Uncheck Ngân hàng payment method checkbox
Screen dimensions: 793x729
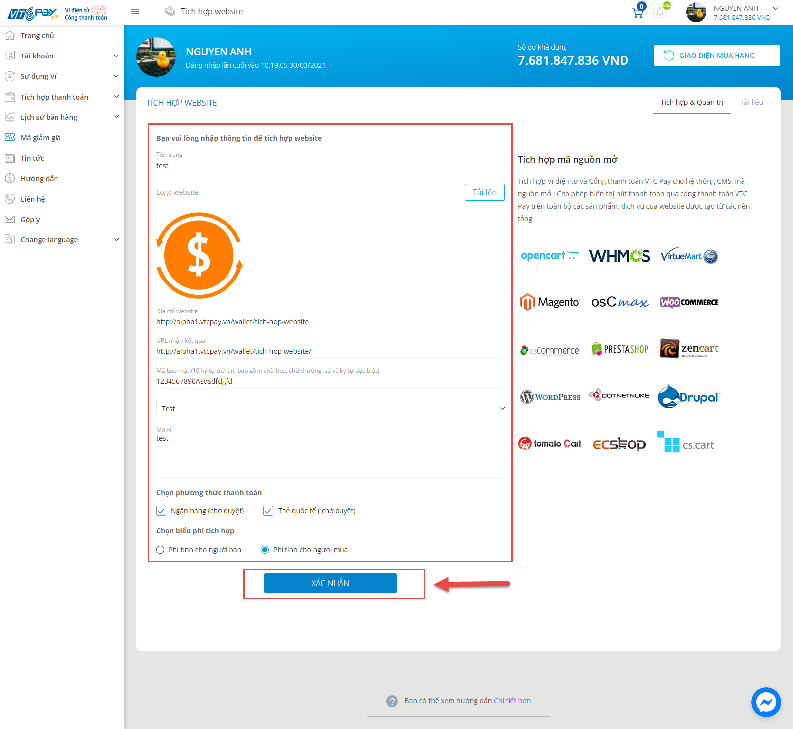click(x=161, y=511)
